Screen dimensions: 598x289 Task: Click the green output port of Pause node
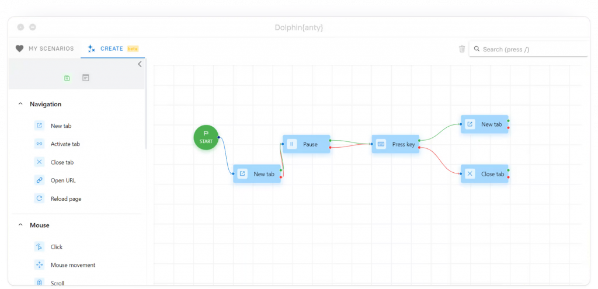click(330, 141)
